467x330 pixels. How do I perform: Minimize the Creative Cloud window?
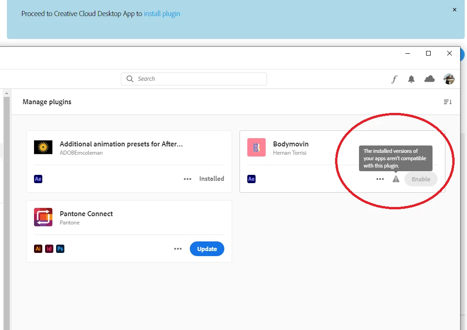[x=408, y=54]
